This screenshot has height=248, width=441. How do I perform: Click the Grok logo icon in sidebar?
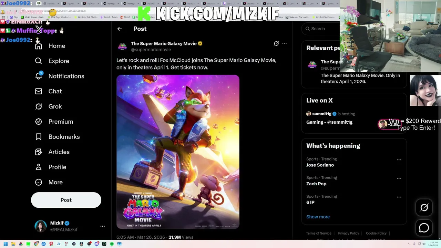coord(39,106)
